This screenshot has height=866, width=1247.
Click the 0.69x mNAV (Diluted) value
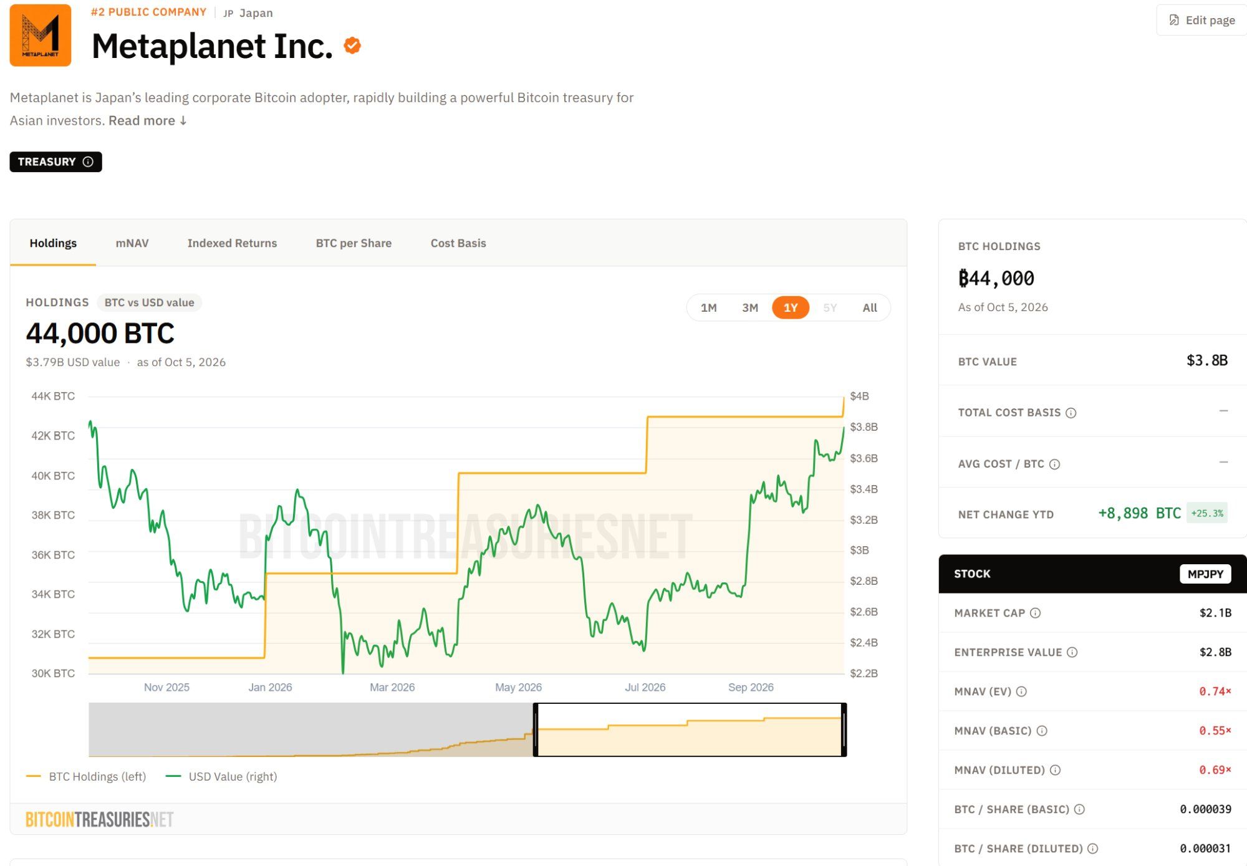point(1215,770)
